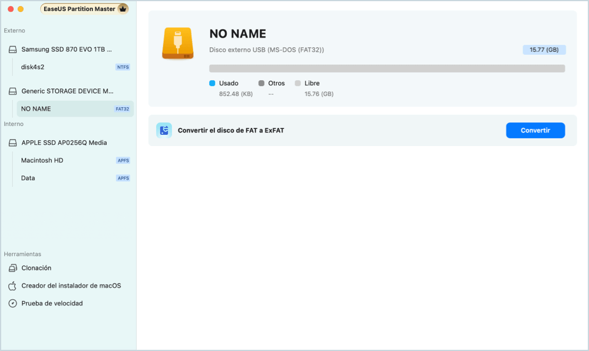Click the Externo section header
This screenshot has width=589, height=351.
(x=15, y=31)
